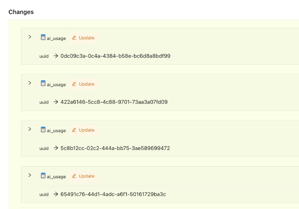Click the table icon on the 422a6146 entry
Viewport: 299px width, 209px height.
click(43, 83)
